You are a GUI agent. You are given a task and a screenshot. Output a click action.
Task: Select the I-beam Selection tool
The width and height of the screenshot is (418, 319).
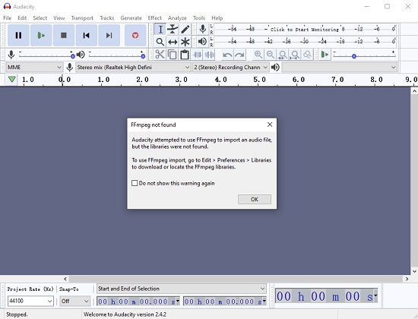[x=160, y=30]
